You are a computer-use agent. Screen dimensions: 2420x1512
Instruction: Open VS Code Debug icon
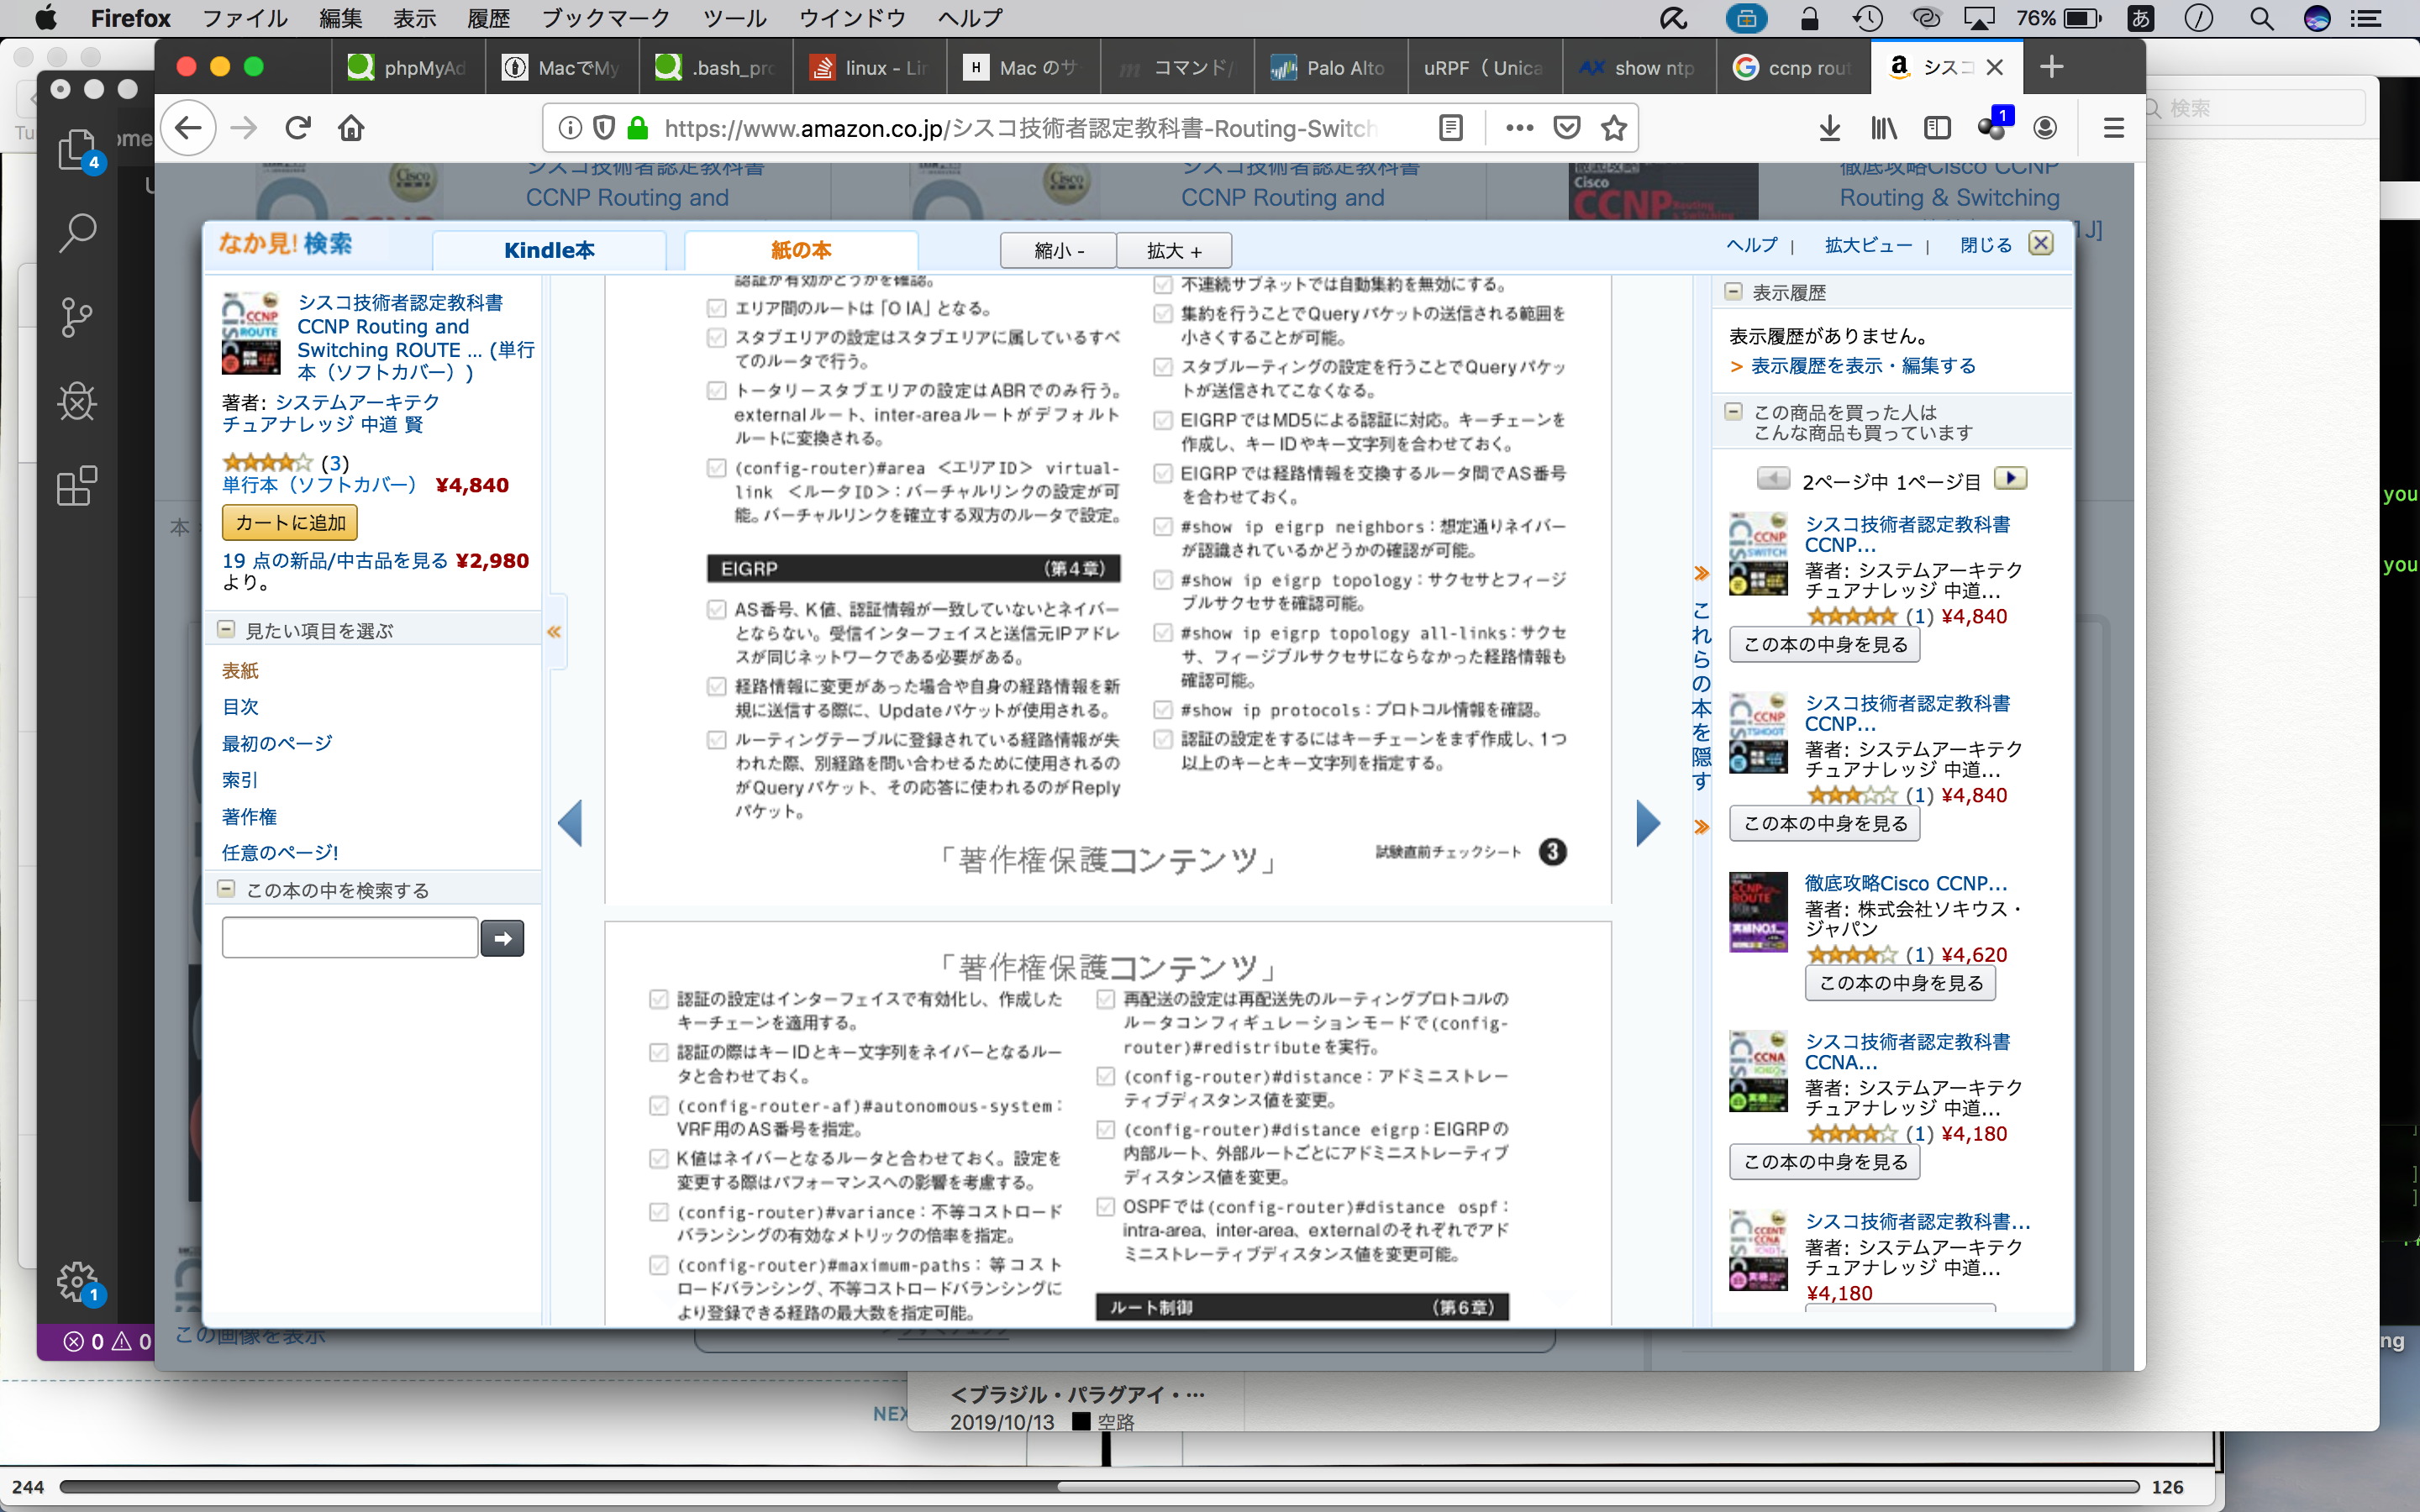[x=77, y=401]
